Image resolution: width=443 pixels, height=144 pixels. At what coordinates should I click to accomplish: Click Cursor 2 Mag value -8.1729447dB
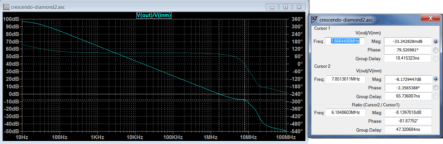(x=408, y=79)
